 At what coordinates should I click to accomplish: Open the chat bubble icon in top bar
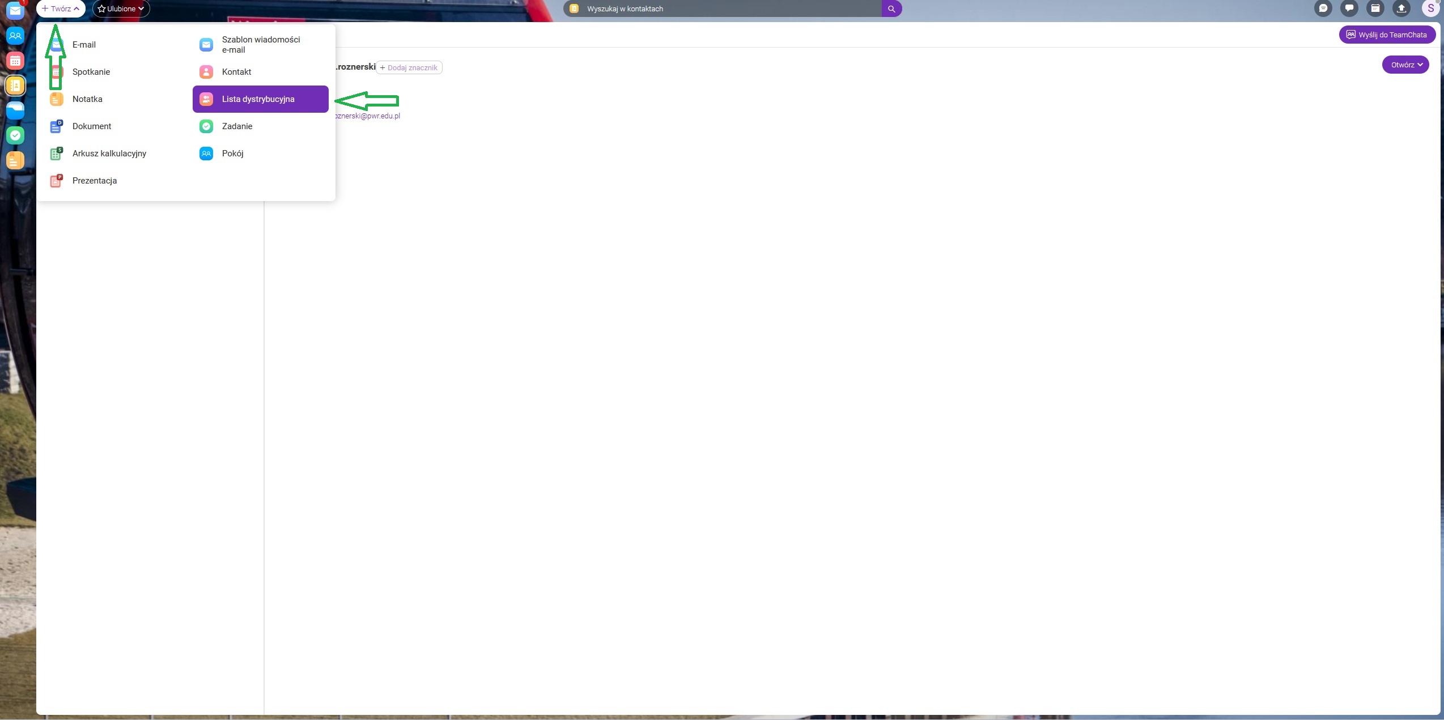pos(1349,8)
